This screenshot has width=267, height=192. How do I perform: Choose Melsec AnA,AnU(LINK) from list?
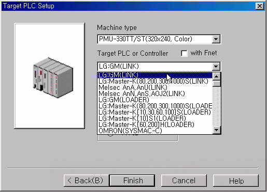(x=155, y=88)
